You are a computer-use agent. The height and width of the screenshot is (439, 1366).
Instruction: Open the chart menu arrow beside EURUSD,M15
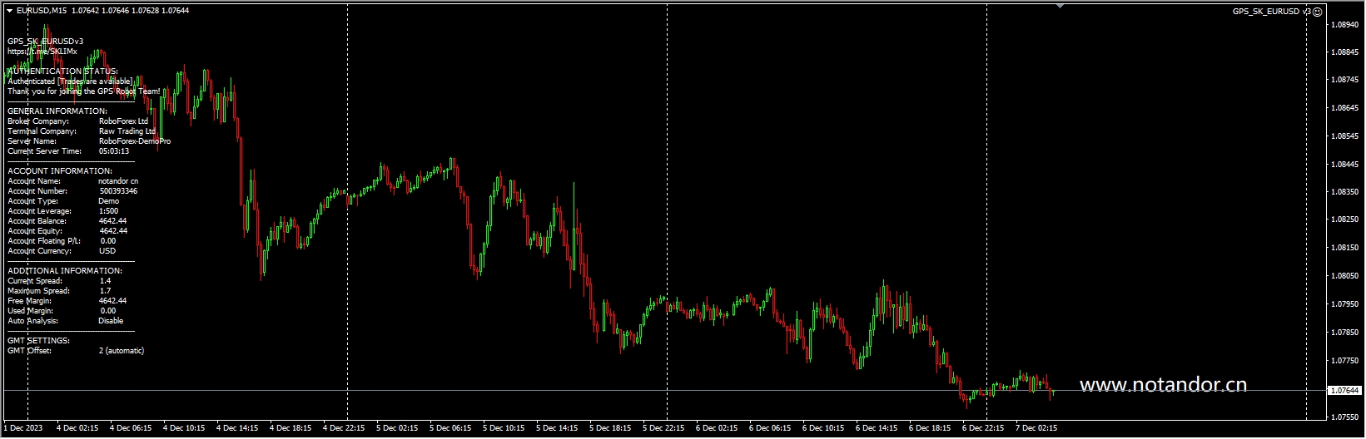click(x=9, y=11)
